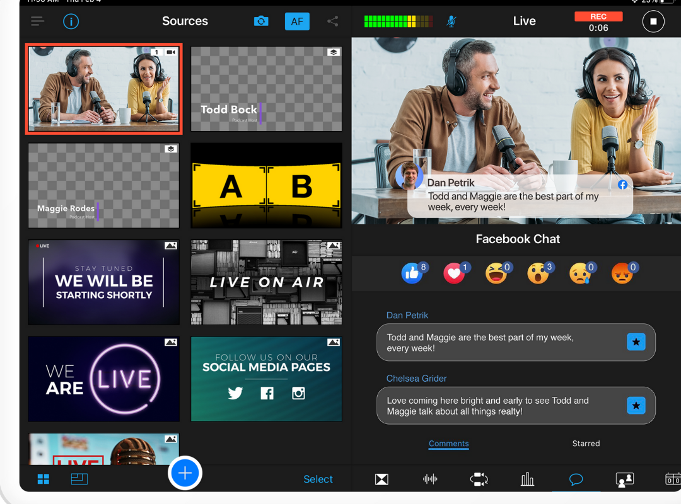Open the remote guests tab icon
The width and height of the screenshot is (681, 504).
[624, 479]
